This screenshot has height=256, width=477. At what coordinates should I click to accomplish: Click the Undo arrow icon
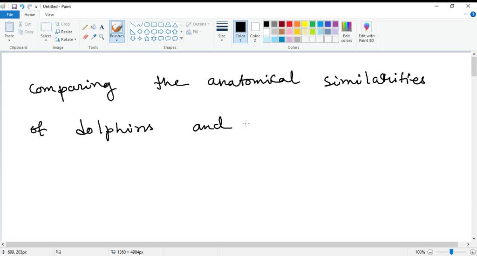(22, 7)
